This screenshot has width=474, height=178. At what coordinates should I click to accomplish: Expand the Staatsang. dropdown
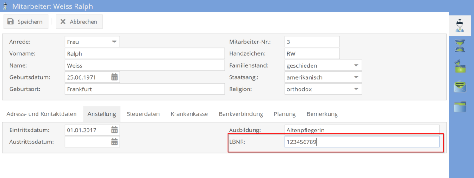pos(356,77)
